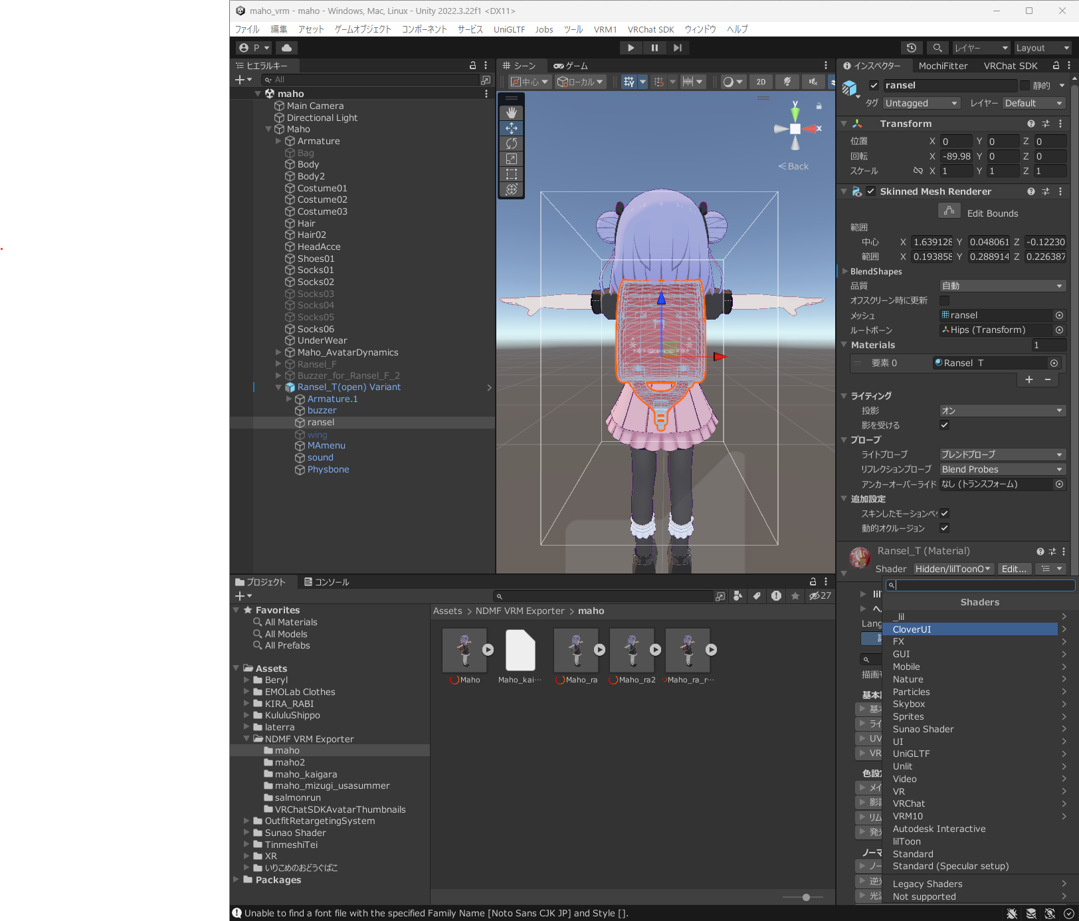The image size is (1079, 921).
Task: Click the favorites star filter in Project
Action: point(795,596)
